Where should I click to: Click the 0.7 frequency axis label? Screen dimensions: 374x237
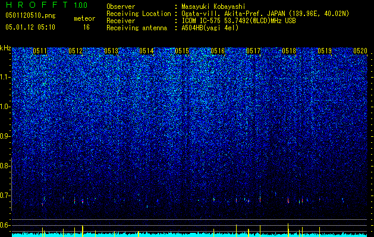(5, 196)
